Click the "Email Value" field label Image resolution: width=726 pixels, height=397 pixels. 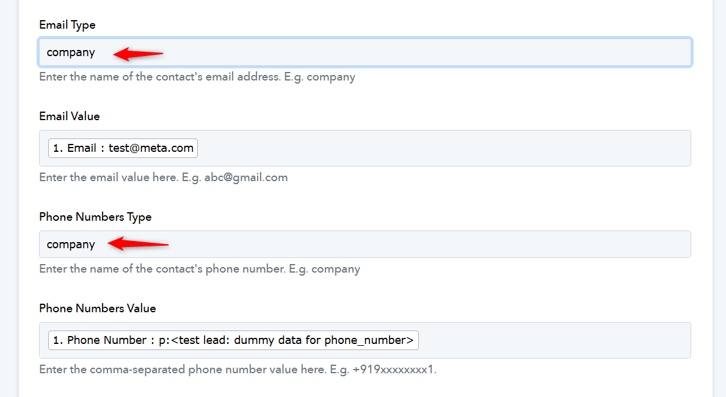70,116
